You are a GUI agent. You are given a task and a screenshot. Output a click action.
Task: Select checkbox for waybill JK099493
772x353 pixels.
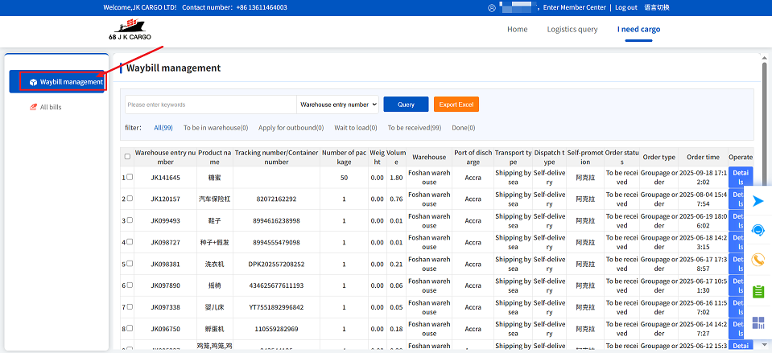pos(130,220)
